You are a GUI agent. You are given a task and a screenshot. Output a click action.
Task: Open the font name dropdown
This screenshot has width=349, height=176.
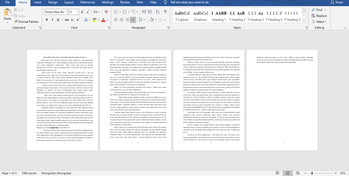[x=66, y=12]
